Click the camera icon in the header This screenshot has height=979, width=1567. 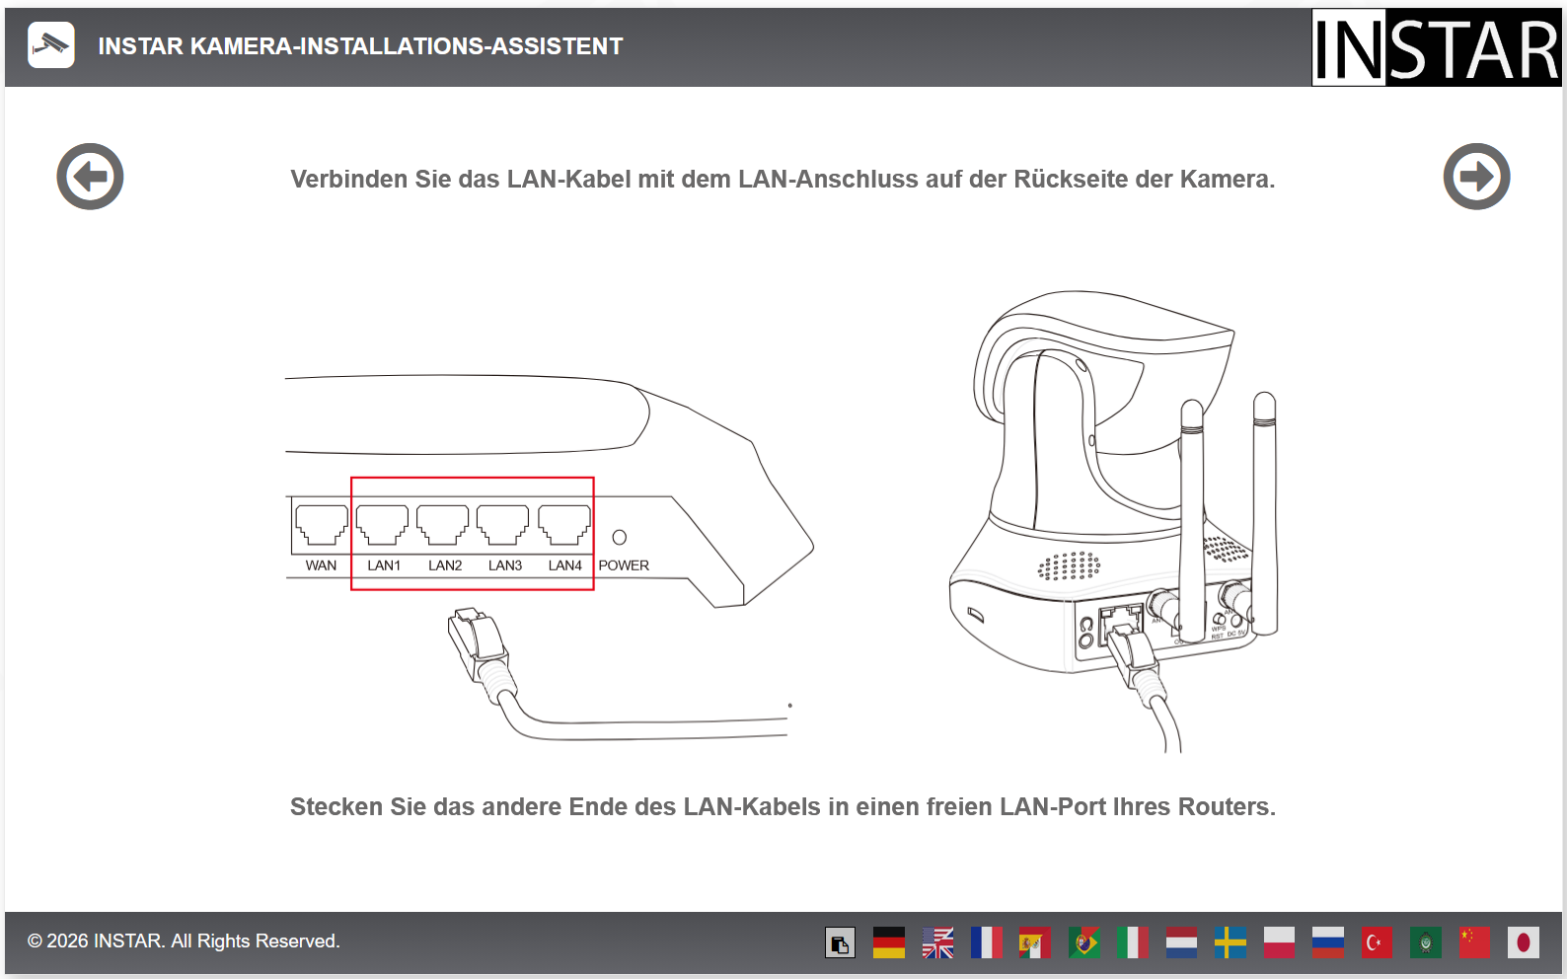[51, 45]
